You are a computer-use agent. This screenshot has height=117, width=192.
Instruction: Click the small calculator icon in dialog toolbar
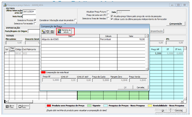[x=52, y=32]
